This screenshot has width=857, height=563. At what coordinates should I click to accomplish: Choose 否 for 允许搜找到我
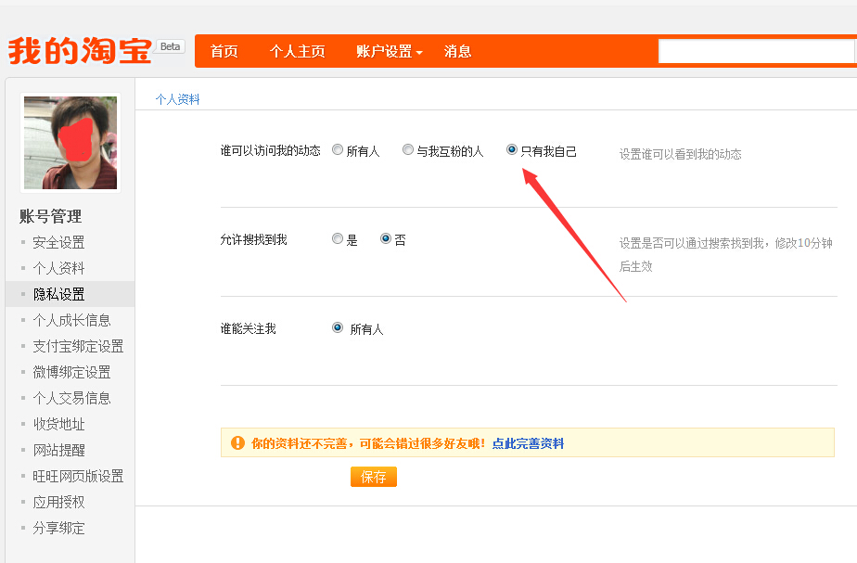(x=386, y=239)
